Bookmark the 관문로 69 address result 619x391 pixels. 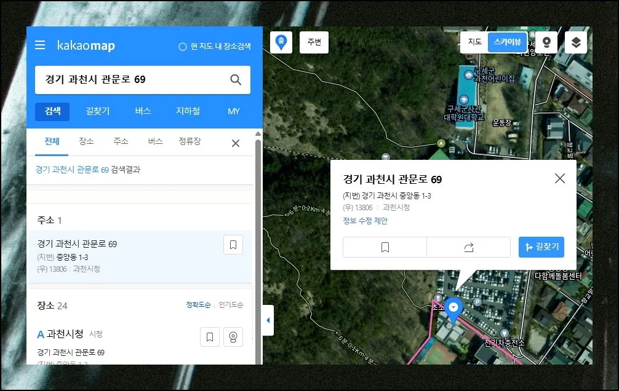click(233, 245)
